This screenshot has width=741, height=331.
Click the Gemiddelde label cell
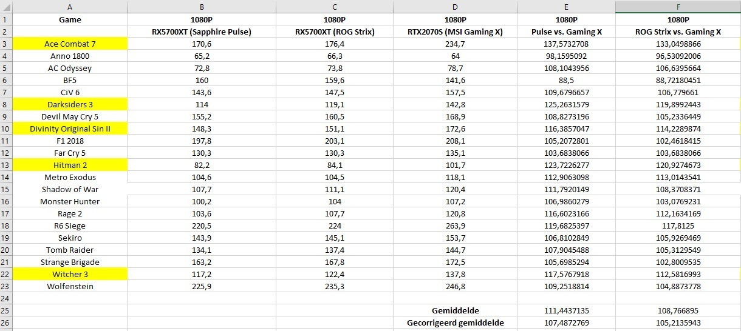click(x=456, y=310)
